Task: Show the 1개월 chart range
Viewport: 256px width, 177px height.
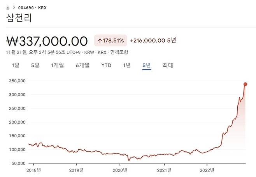Action: click(x=57, y=65)
